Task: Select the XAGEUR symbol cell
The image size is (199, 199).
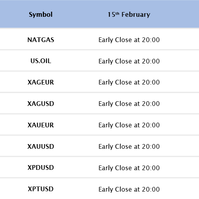Action: tap(41, 82)
